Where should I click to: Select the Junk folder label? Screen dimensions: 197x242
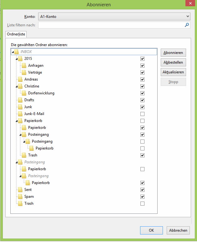click(x=28, y=107)
